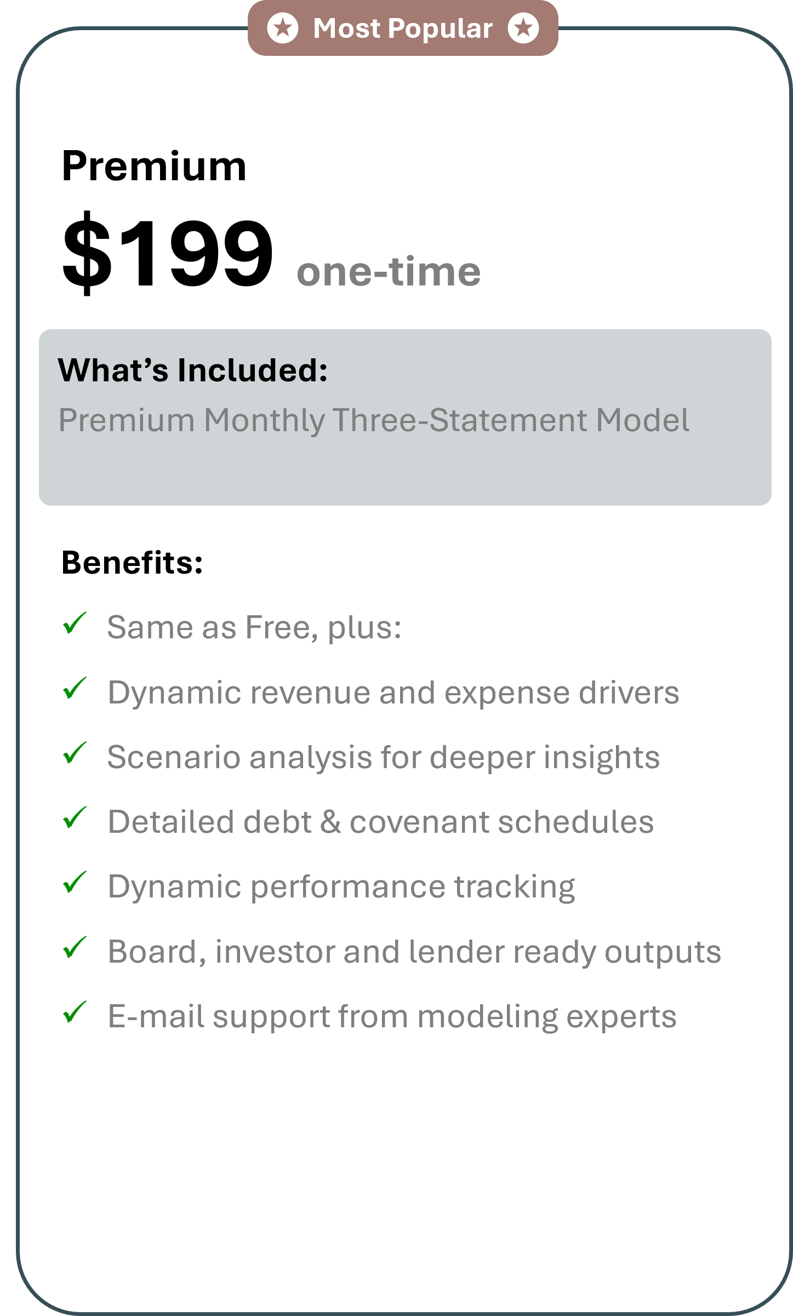Click the checkmark beside Dynamic revenue and expense drivers
793x1316 pixels.
point(75,688)
